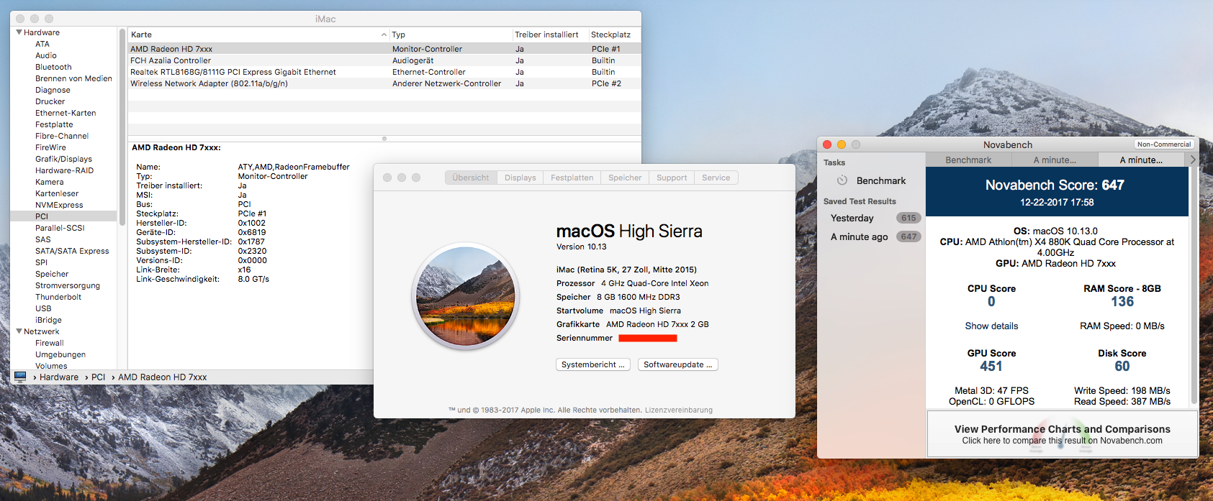Click Hardware in the path bar
Screen dimensions: 1213x501
(59, 377)
